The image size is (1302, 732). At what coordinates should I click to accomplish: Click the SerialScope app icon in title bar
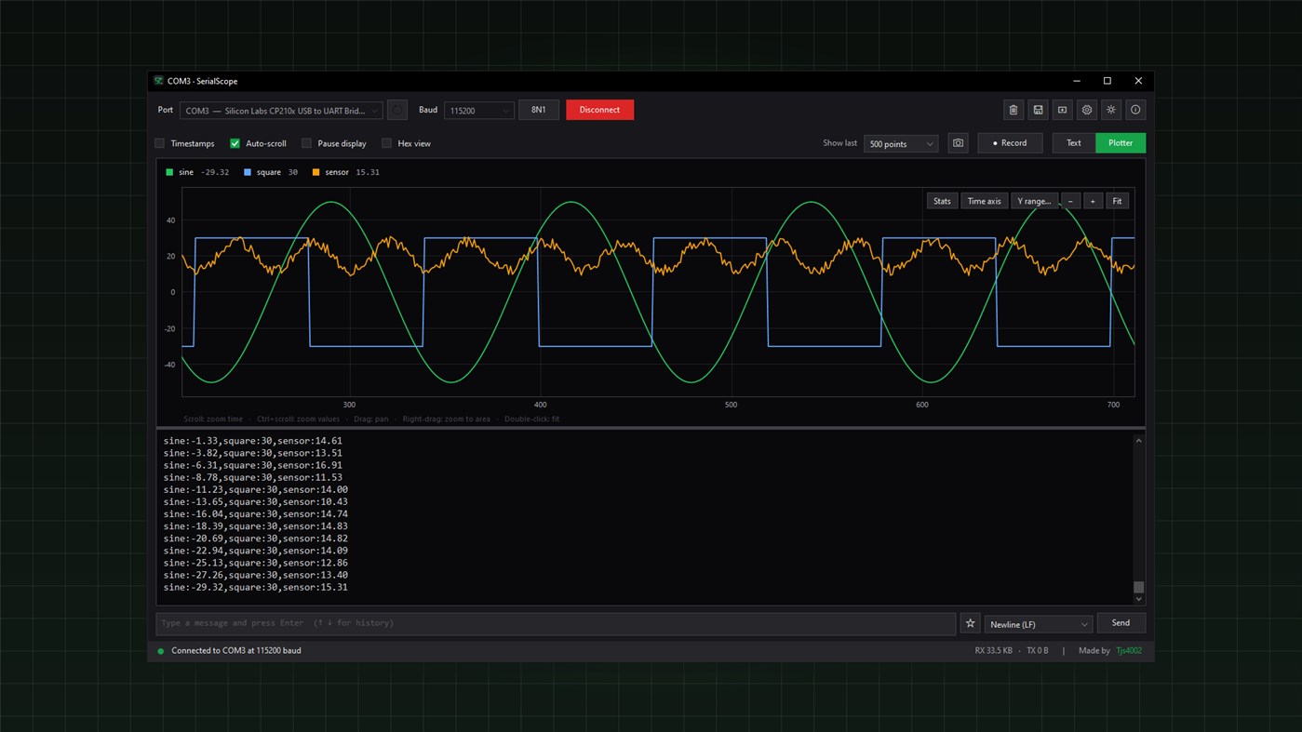coord(159,81)
